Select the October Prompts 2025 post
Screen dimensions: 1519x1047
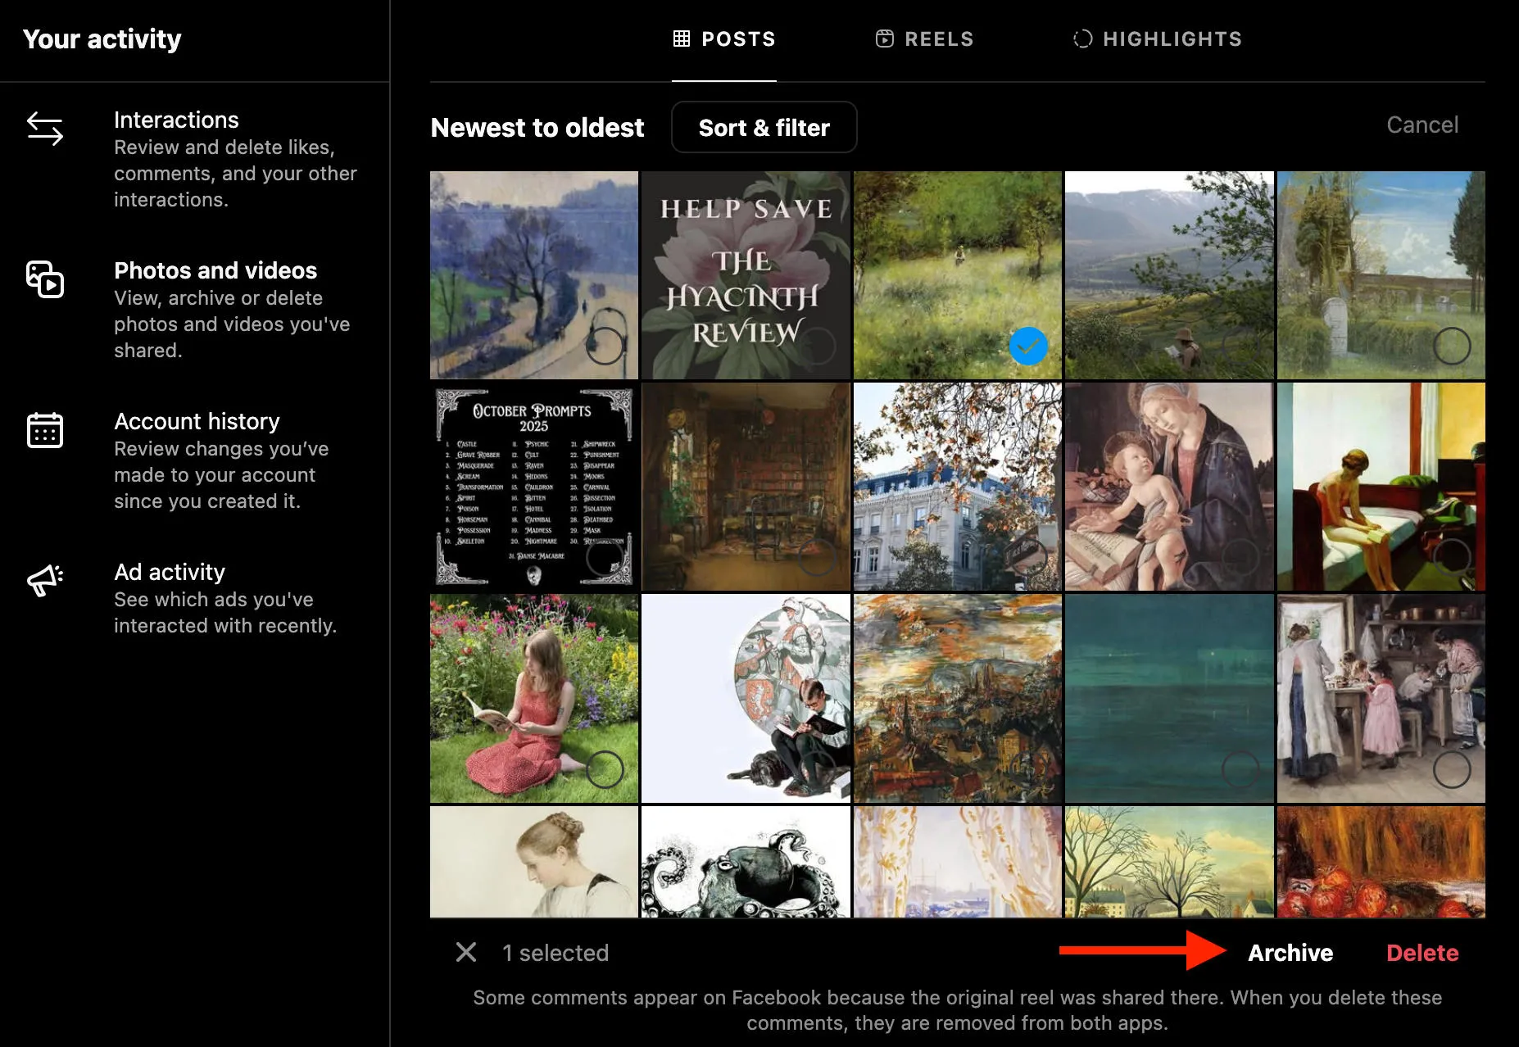coord(605,558)
